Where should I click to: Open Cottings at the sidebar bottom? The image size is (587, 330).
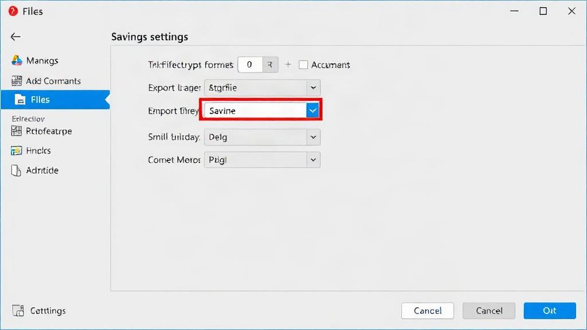tap(39, 311)
